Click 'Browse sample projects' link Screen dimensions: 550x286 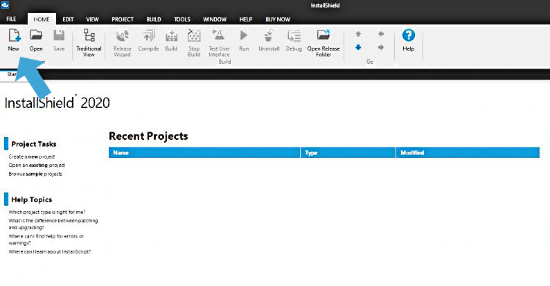tap(35, 174)
